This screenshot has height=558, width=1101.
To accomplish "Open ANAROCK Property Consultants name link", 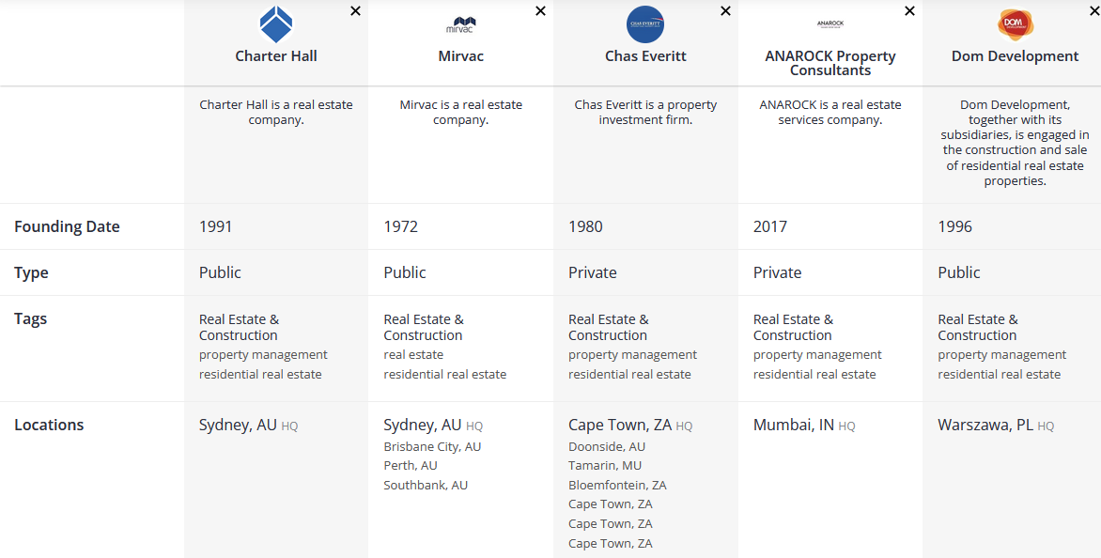I will click(x=830, y=63).
